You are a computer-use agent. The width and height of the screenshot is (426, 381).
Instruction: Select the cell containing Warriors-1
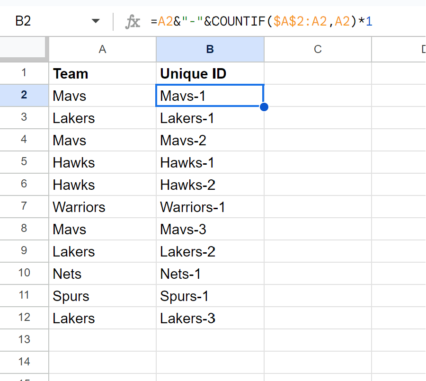(210, 206)
